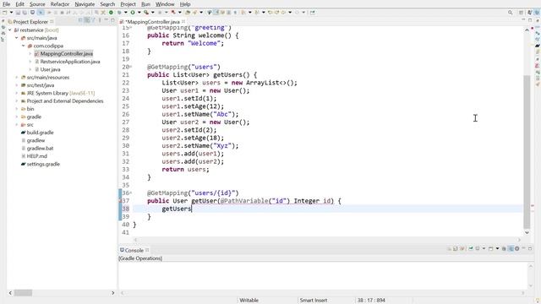Click the green Boot Dashboard circle icon

coord(111,13)
